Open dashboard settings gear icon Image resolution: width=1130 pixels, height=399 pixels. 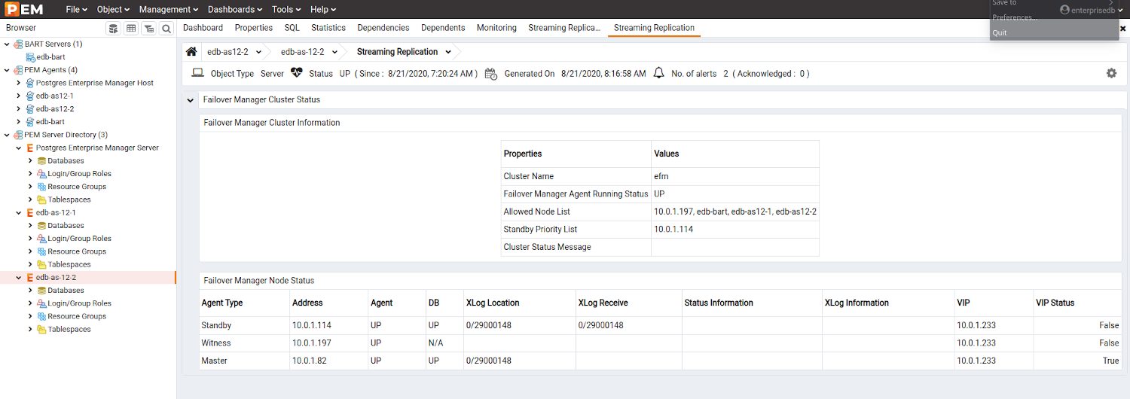tap(1111, 73)
